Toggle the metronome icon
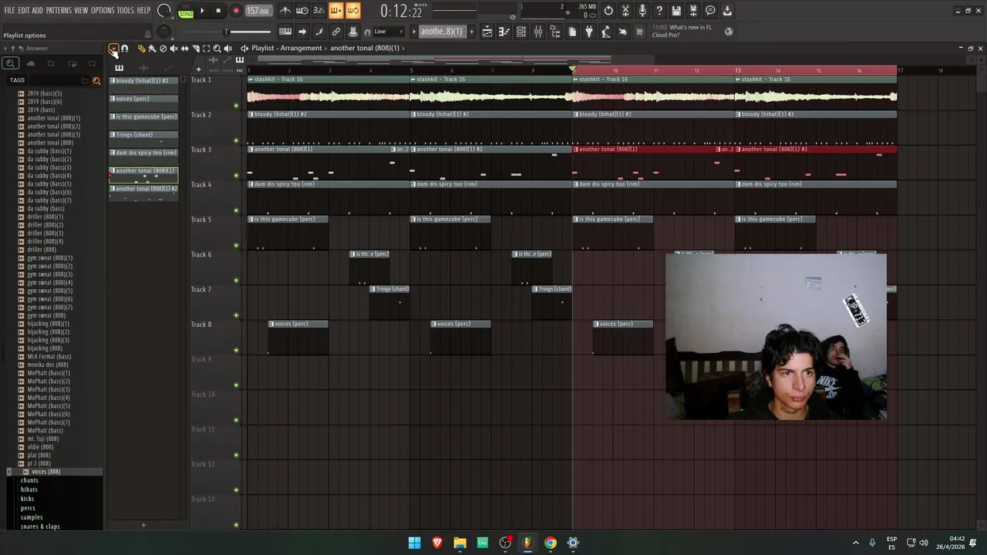Viewport: 987px width, 555px height. (x=285, y=11)
